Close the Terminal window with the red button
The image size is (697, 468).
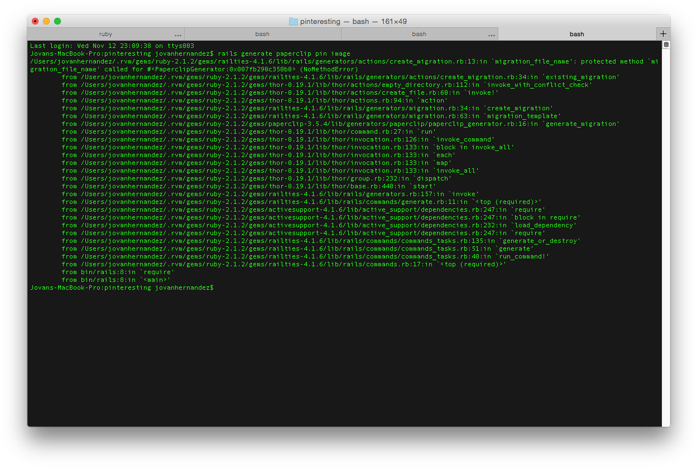coord(35,21)
